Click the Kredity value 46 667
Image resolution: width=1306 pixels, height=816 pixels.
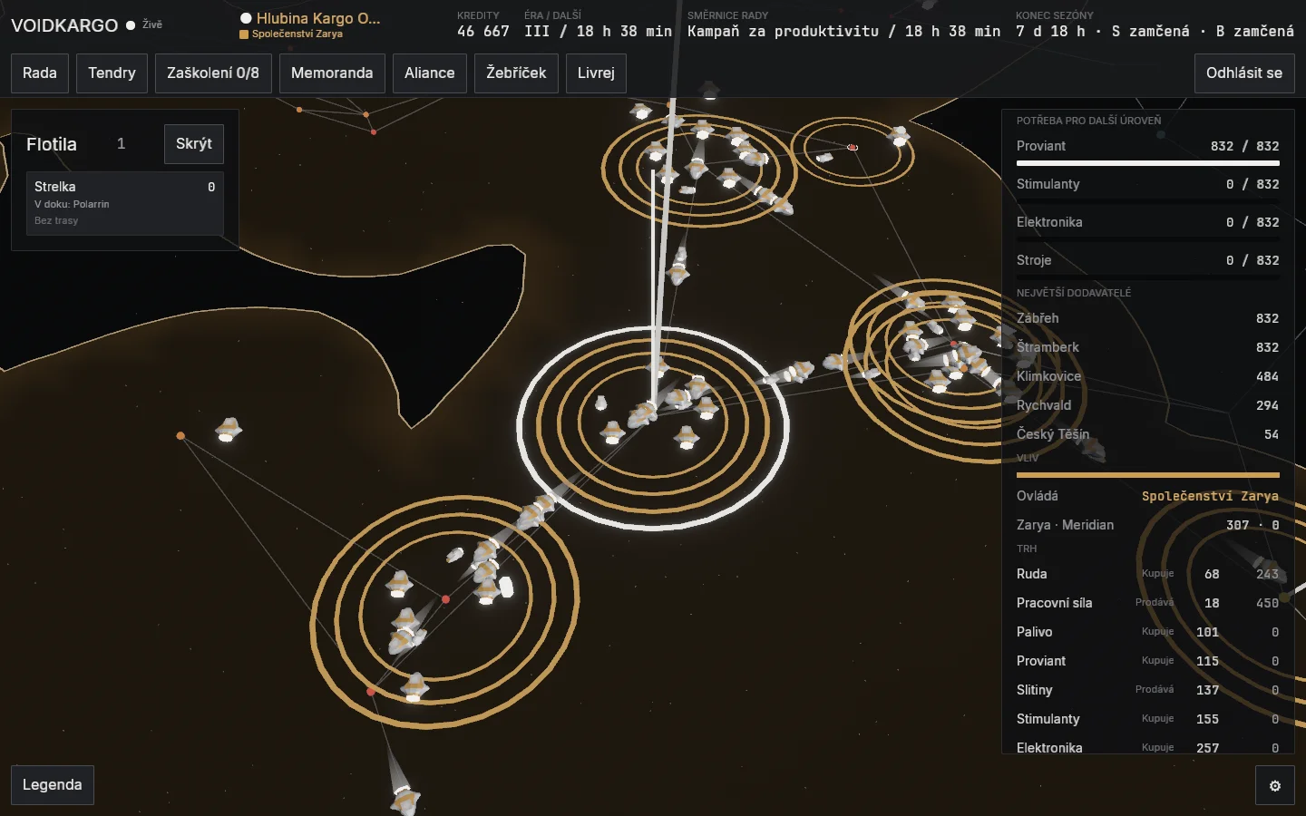click(x=483, y=32)
